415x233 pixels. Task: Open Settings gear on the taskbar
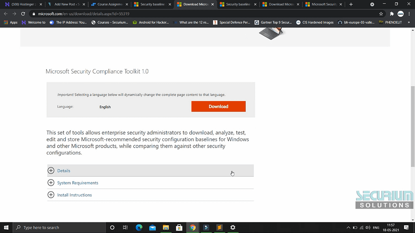pos(233,227)
